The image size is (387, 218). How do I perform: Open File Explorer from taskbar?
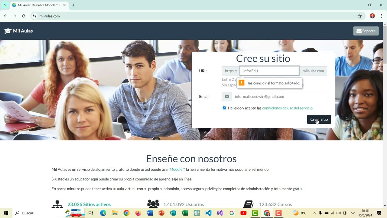click(115, 213)
